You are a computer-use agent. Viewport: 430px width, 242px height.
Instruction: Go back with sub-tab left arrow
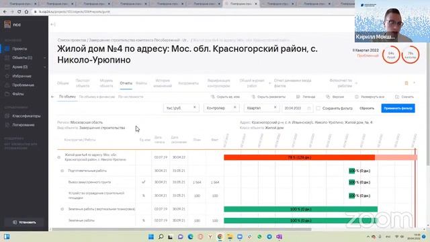pyautogui.click(x=52, y=97)
